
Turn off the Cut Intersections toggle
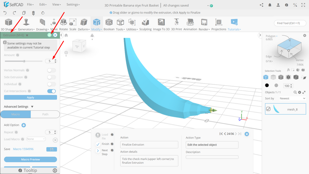[x=51, y=91]
